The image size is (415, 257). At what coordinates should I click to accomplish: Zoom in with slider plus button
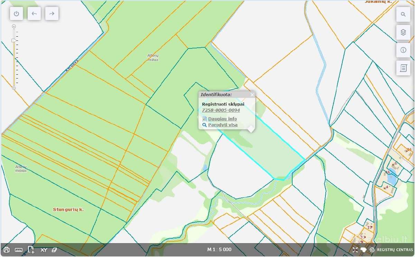pyautogui.click(x=14, y=26)
